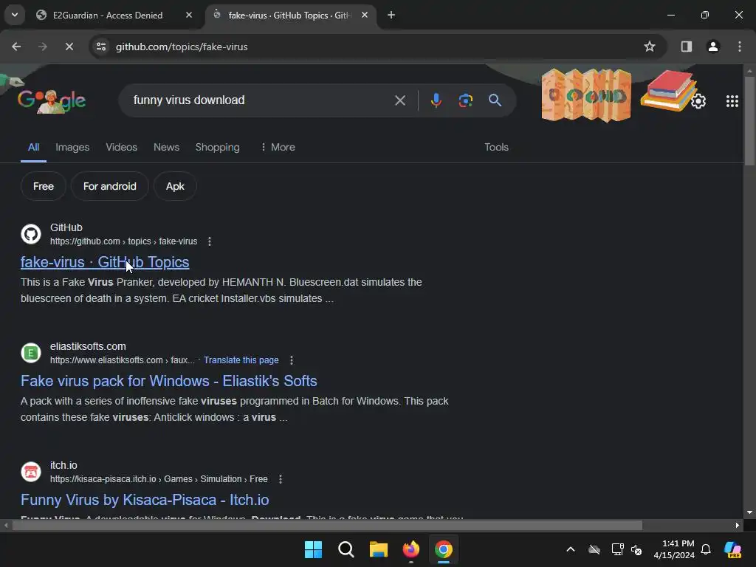Image resolution: width=756 pixels, height=567 pixels.
Task: Open Firefox from the taskbar
Action: tap(410, 549)
